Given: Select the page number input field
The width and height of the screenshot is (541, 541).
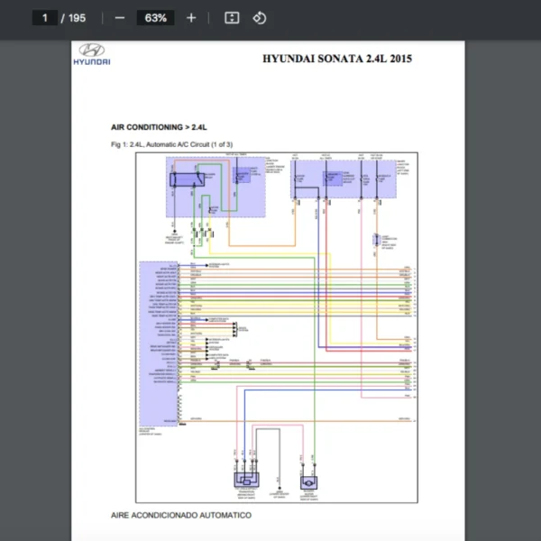Looking at the screenshot, I should click(44, 18).
